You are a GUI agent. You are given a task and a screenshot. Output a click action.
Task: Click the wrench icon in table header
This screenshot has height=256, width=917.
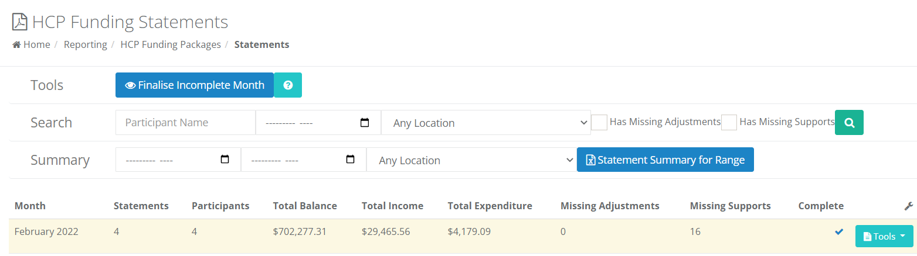(909, 206)
